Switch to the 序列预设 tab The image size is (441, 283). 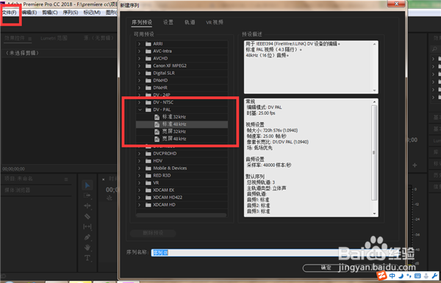click(x=142, y=22)
